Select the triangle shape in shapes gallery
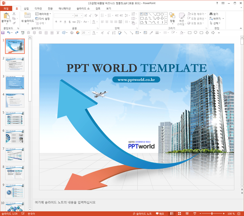 click(x=146, y=18)
